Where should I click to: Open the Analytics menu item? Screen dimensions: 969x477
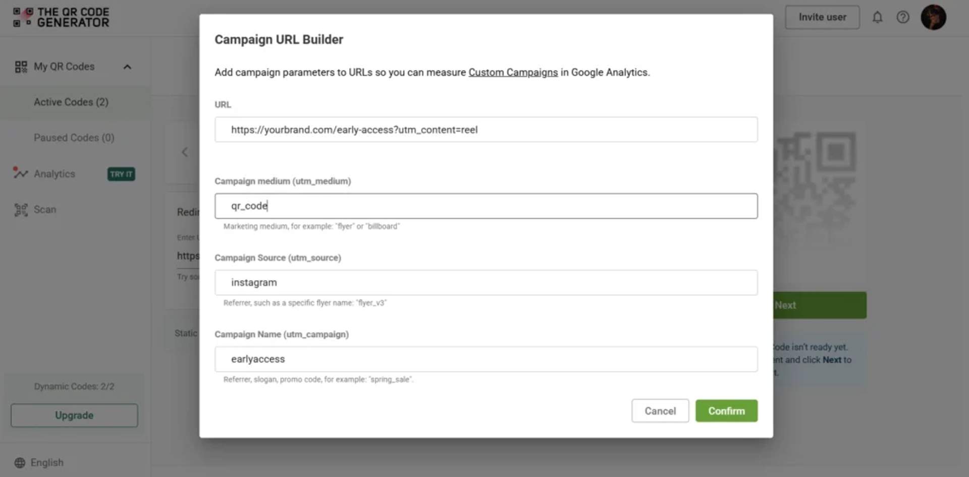[x=55, y=174]
